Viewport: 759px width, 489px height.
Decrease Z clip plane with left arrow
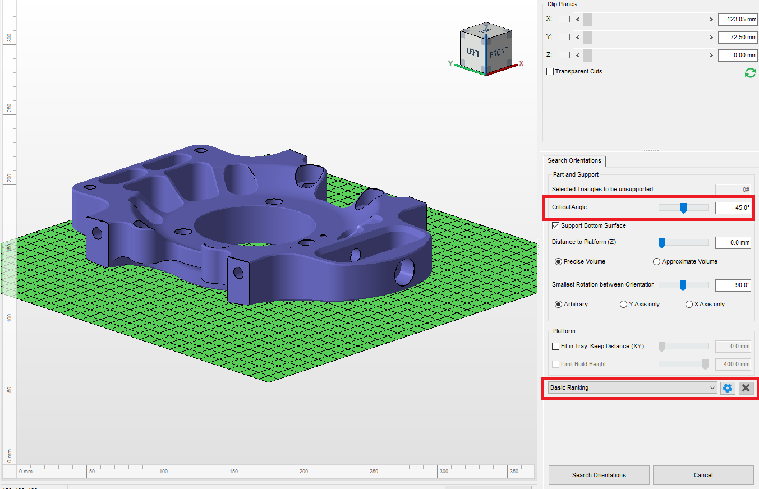578,56
